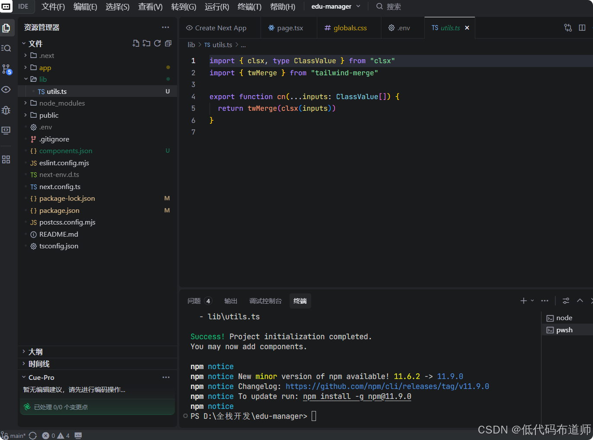The height and width of the screenshot is (440, 593).
Task: Open the 转到(G) menu
Action: pos(184,6)
